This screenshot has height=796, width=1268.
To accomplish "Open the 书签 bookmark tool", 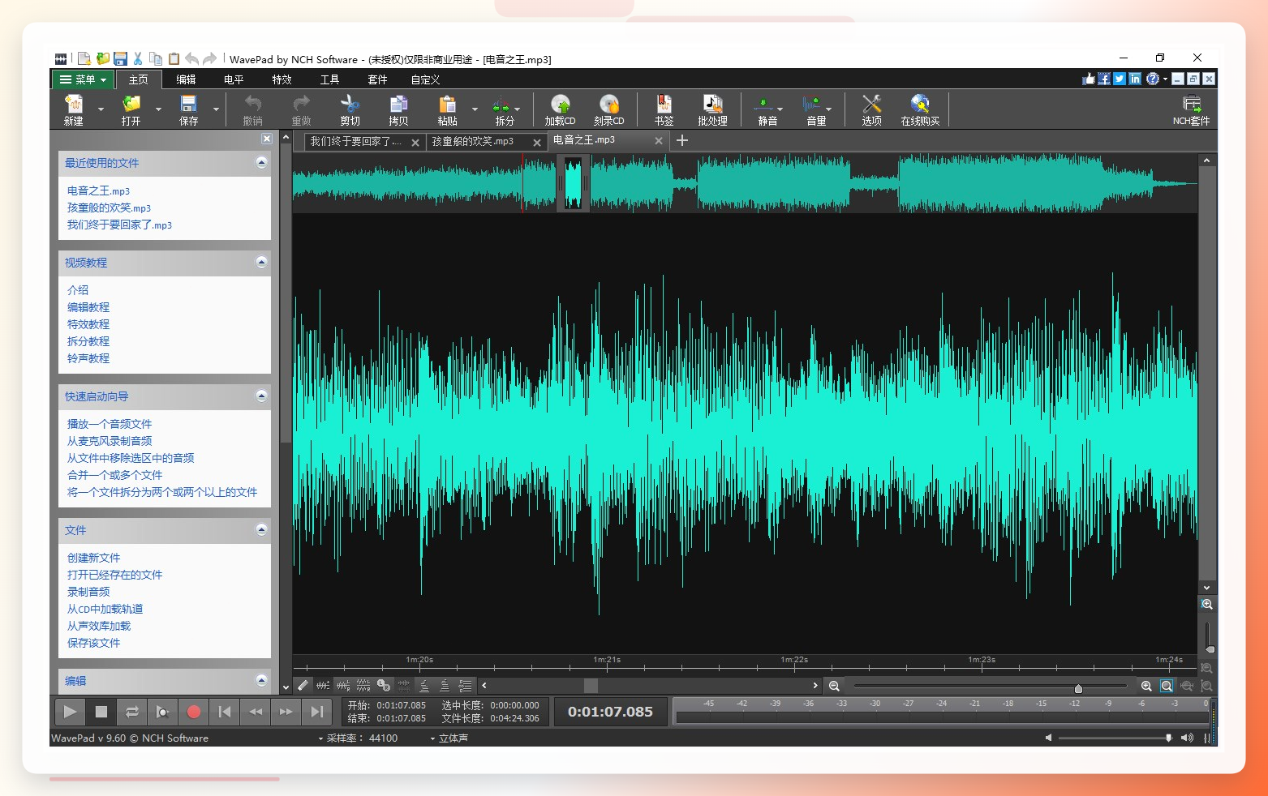I will pos(664,109).
